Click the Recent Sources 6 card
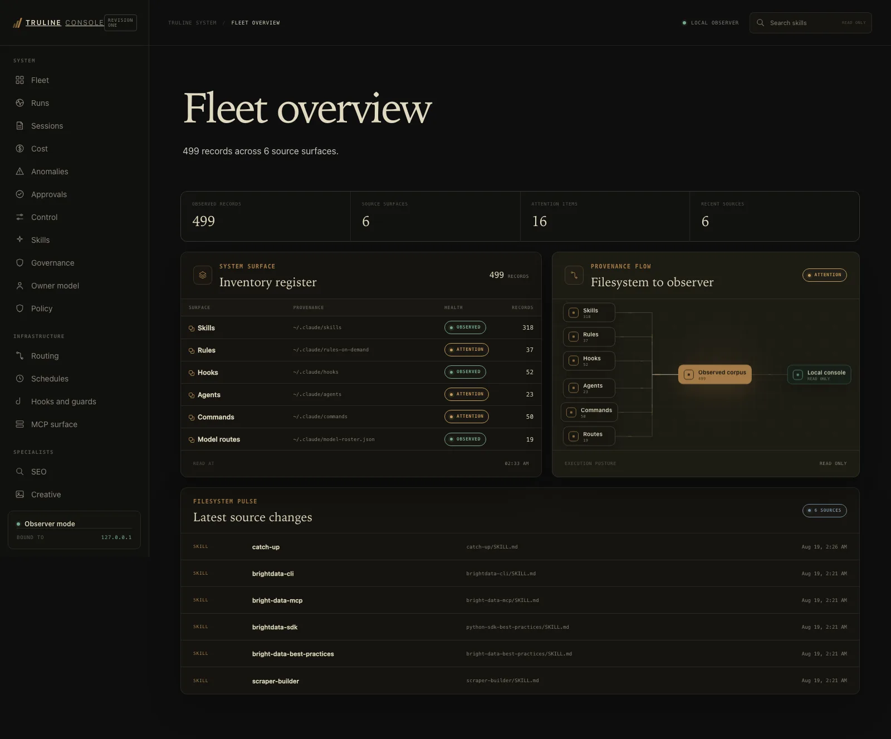Image resolution: width=891 pixels, height=739 pixels. [x=775, y=217]
